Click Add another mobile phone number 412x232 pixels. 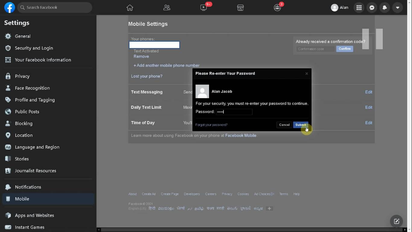[x=167, y=65]
